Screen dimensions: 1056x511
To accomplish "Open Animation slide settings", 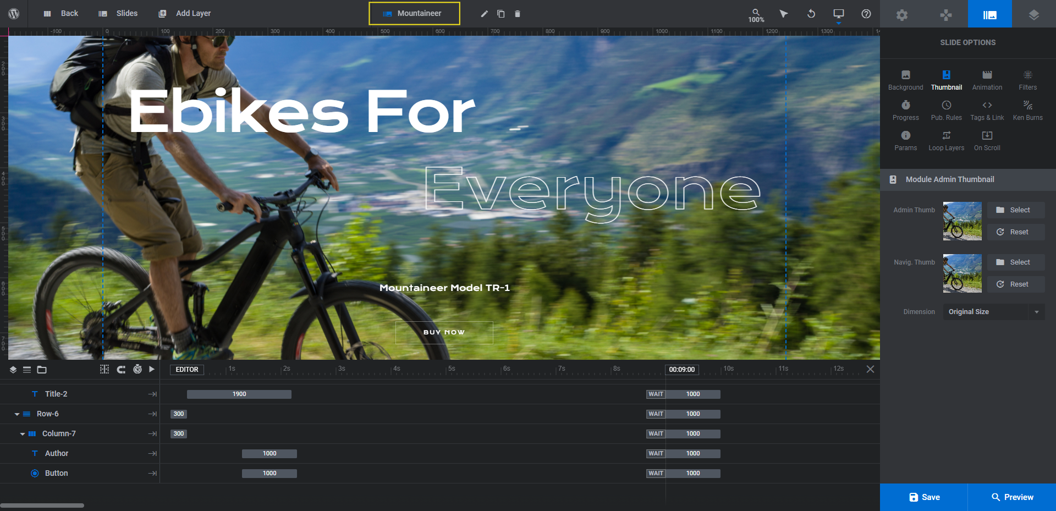I will (x=987, y=80).
